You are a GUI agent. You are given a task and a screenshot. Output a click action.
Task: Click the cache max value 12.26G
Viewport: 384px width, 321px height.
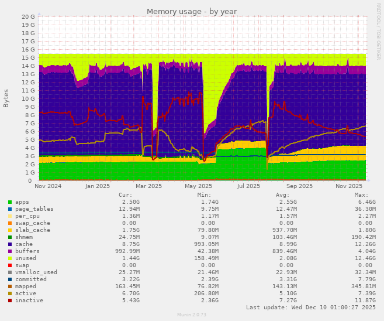[365, 244]
